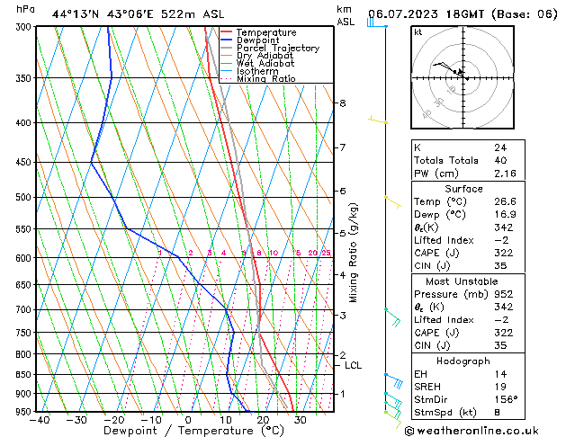Click the 'km ASL' altitude label
The image size is (566, 437).
(x=346, y=16)
